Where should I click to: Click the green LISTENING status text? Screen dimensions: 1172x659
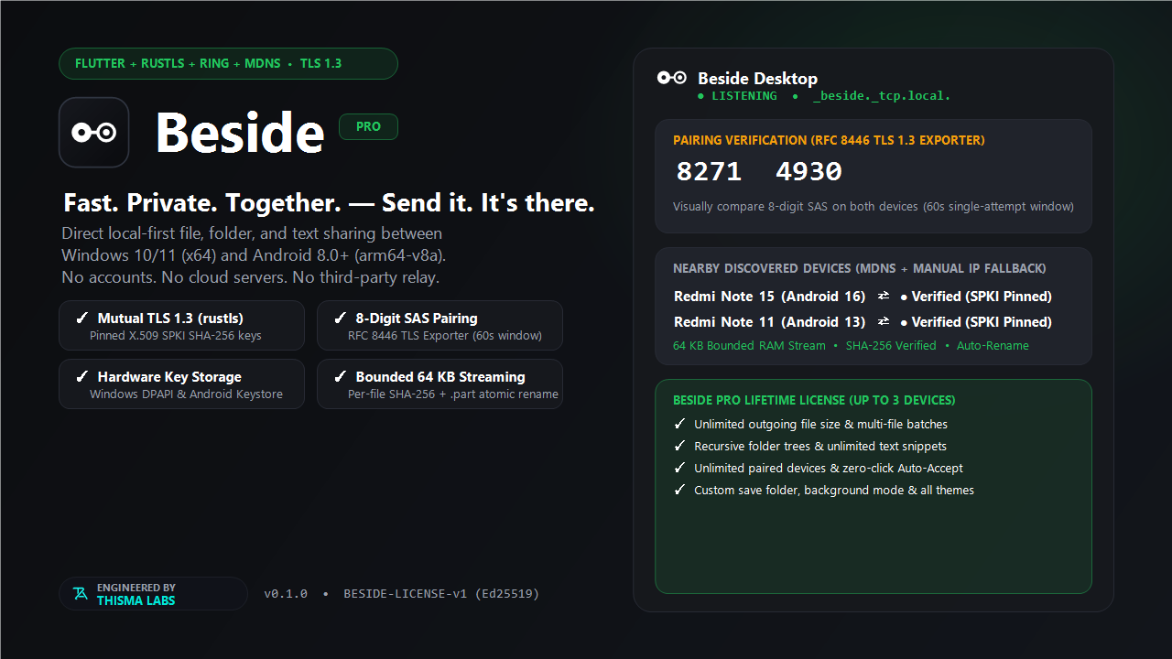(x=744, y=96)
